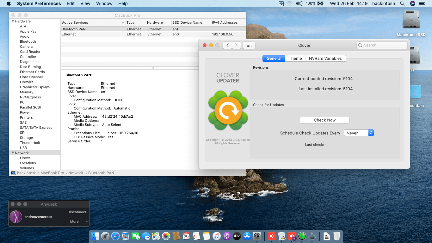Click the Check Now button
432x243 pixels.
(x=324, y=120)
